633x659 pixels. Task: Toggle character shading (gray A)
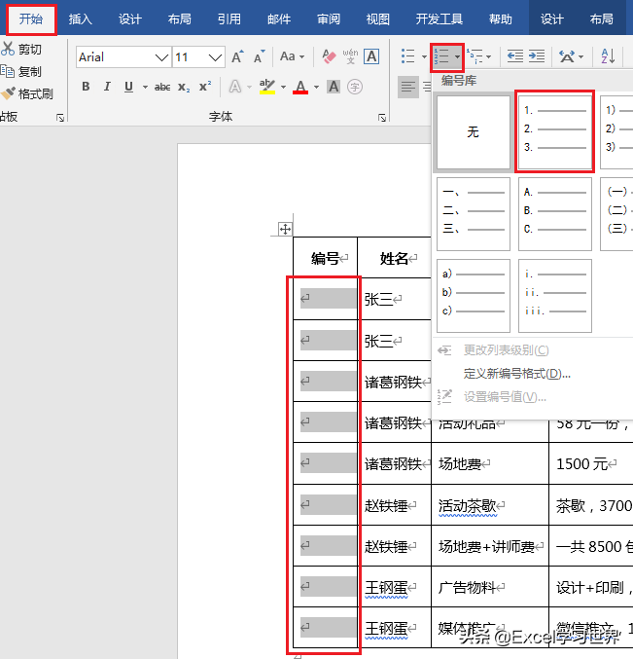coord(334,87)
